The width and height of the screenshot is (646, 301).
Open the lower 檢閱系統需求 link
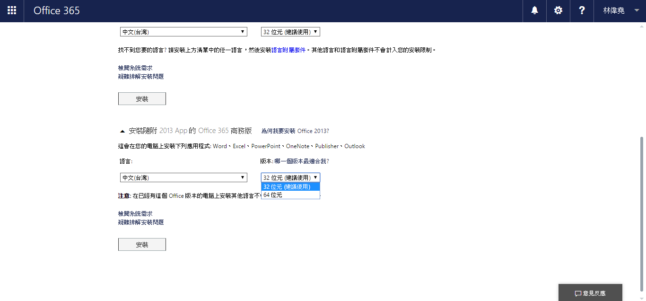pyautogui.click(x=135, y=214)
